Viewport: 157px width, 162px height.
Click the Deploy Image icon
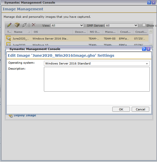coord(11,116)
